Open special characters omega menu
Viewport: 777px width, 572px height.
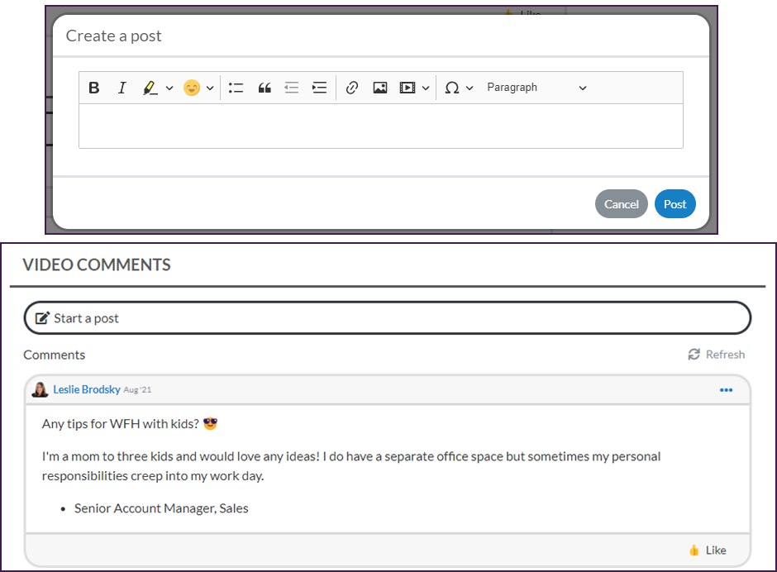tap(452, 88)
